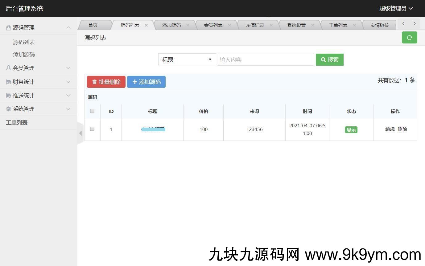Click the red 批量删除 button
Viewport: 425px width, 266px height.
(106, 82)
